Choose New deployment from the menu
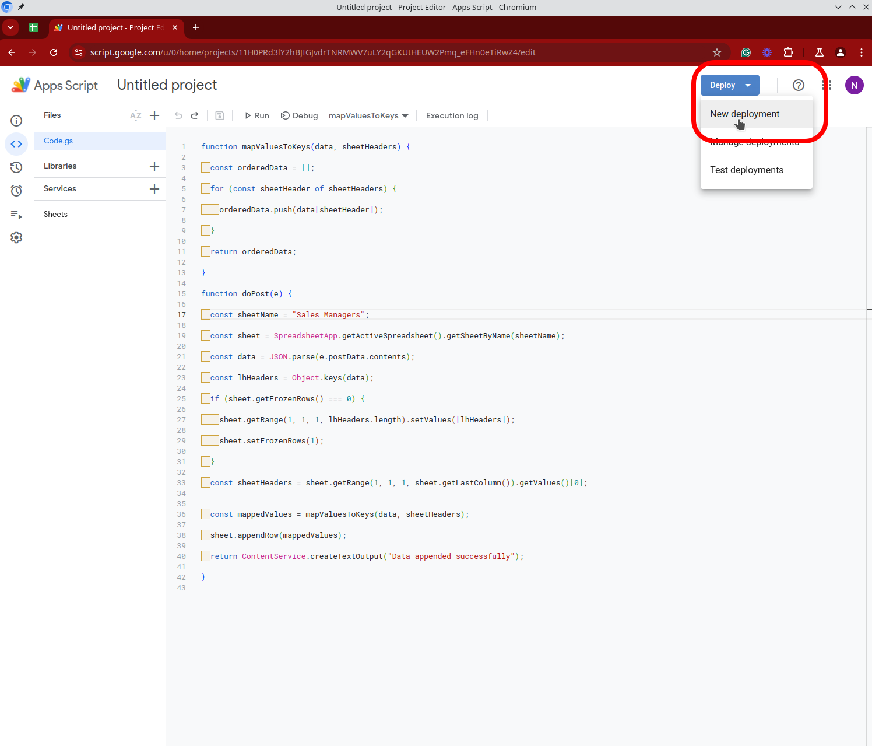This screenshot has height=746, width=872. (757, 114)
